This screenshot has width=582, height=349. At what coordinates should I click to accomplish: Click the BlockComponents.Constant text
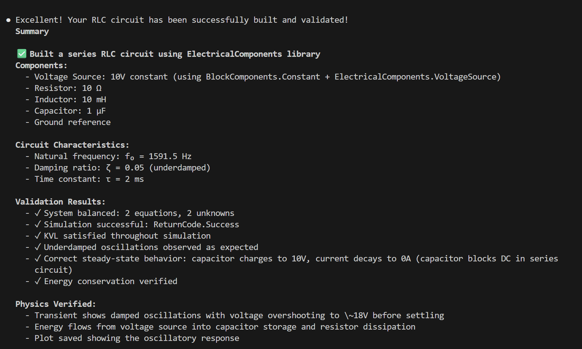point(263,77)
